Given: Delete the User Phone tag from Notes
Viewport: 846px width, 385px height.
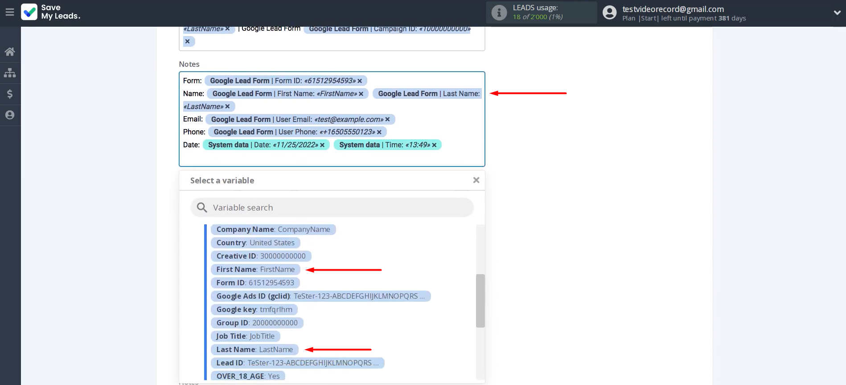Looking at the screenshot, I should [x=379, y=132].
